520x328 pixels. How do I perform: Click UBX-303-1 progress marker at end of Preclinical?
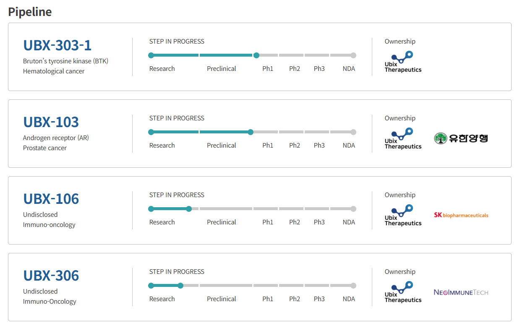click(256, 55)
